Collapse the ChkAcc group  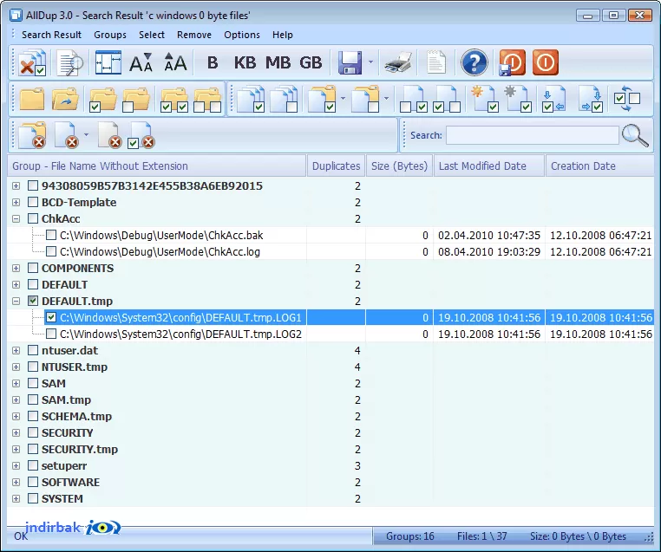click(16, 218)
